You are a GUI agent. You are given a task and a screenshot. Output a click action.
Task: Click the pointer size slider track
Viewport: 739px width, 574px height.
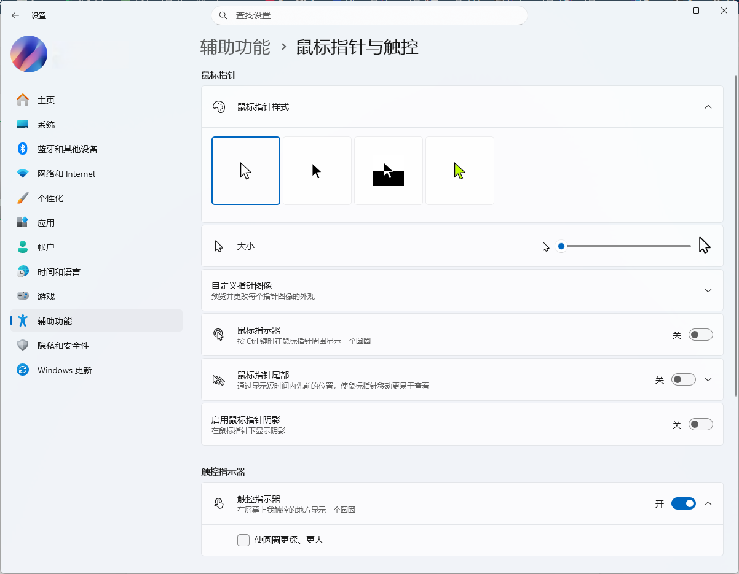click(x=627, y=246)
